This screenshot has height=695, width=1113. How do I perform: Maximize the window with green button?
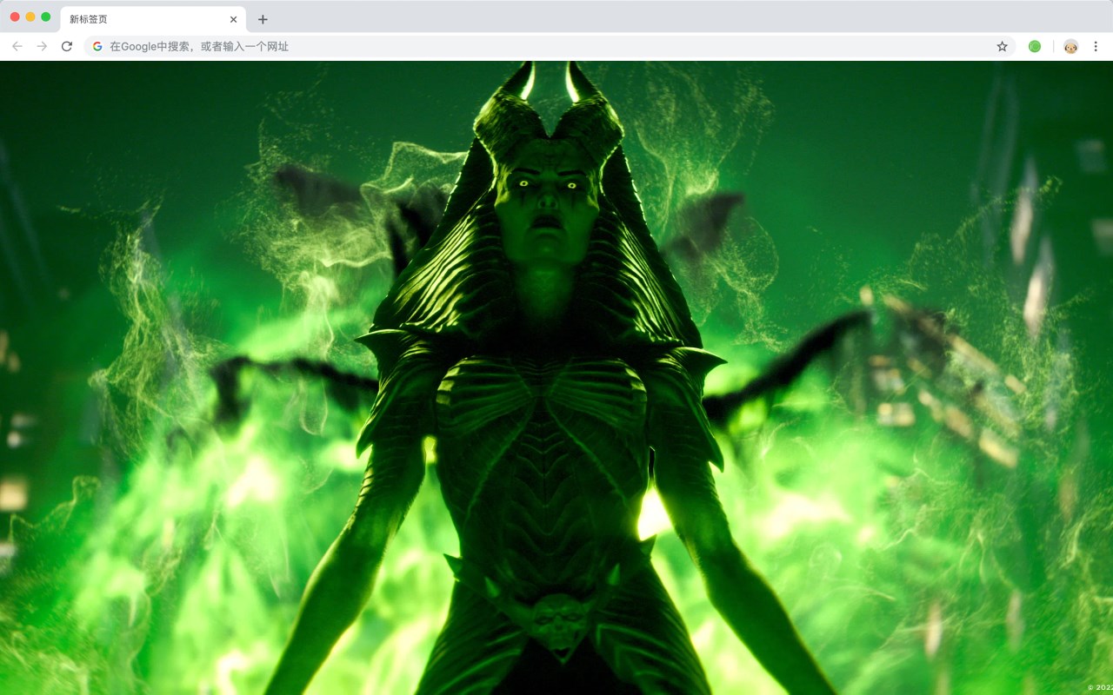coord(45,17)
